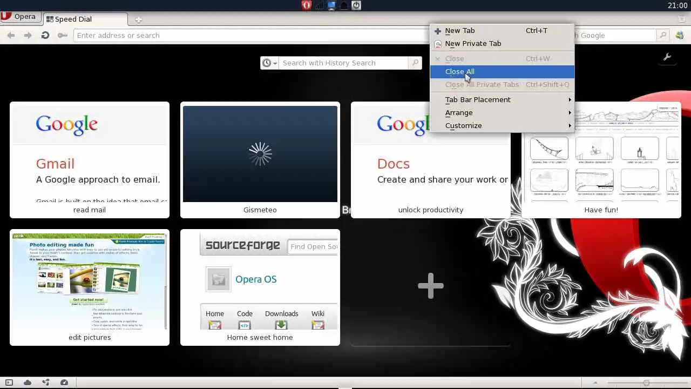Go forward with the forward arrow
The height and width of the screenshot is (389, 691).
tap(28, 36)
